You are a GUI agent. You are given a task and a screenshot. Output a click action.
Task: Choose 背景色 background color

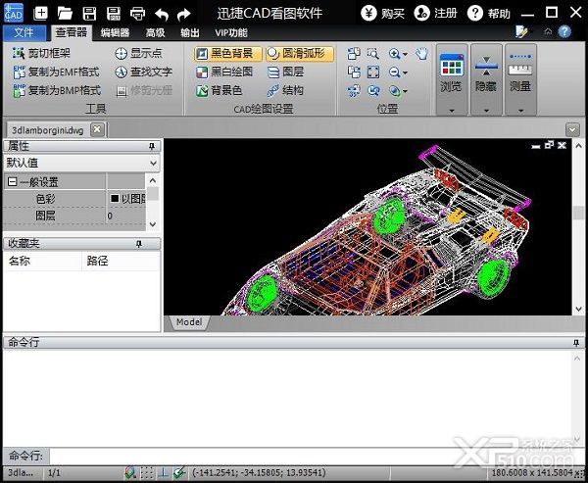coord(219,90)
